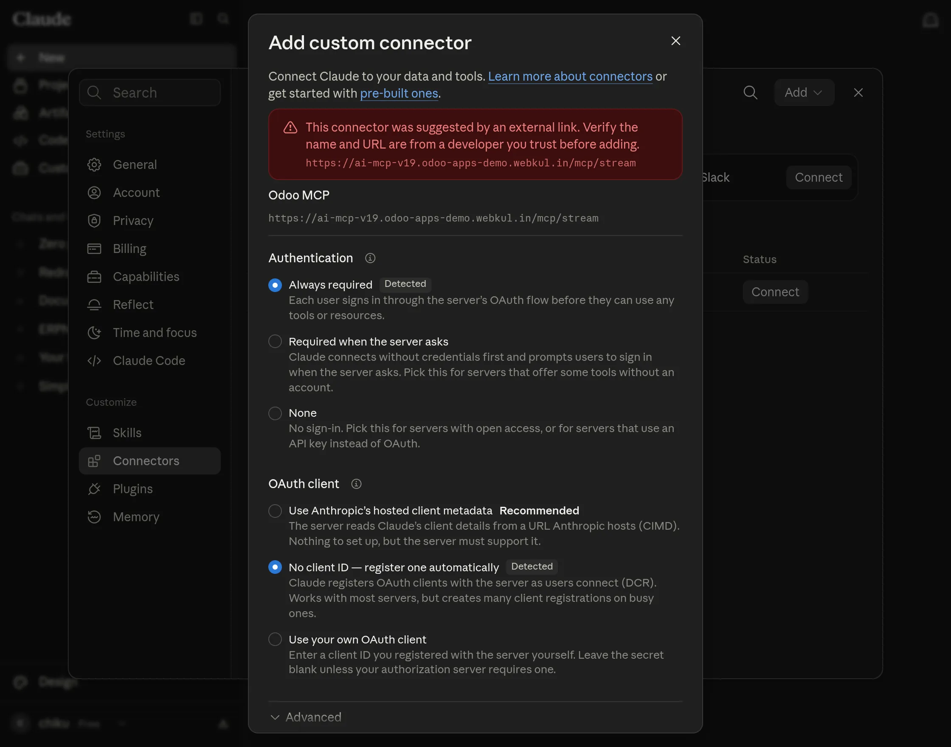This screenshot has height=747, width=951.
Task: Click the Account person icon
Action: click(x=94, y=192)
